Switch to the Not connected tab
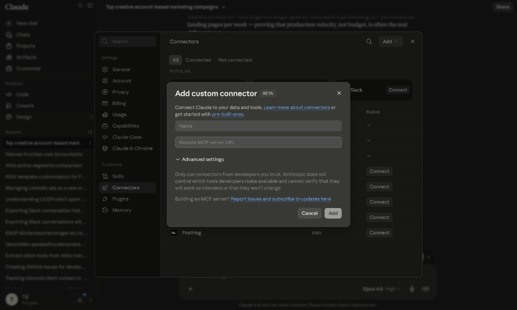Viewport: 517px width, 310px height. pyautogui.click(x=235, y=60)
